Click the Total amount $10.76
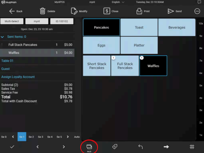The height and width of the screenshot is (153, 204). [66, 97]
